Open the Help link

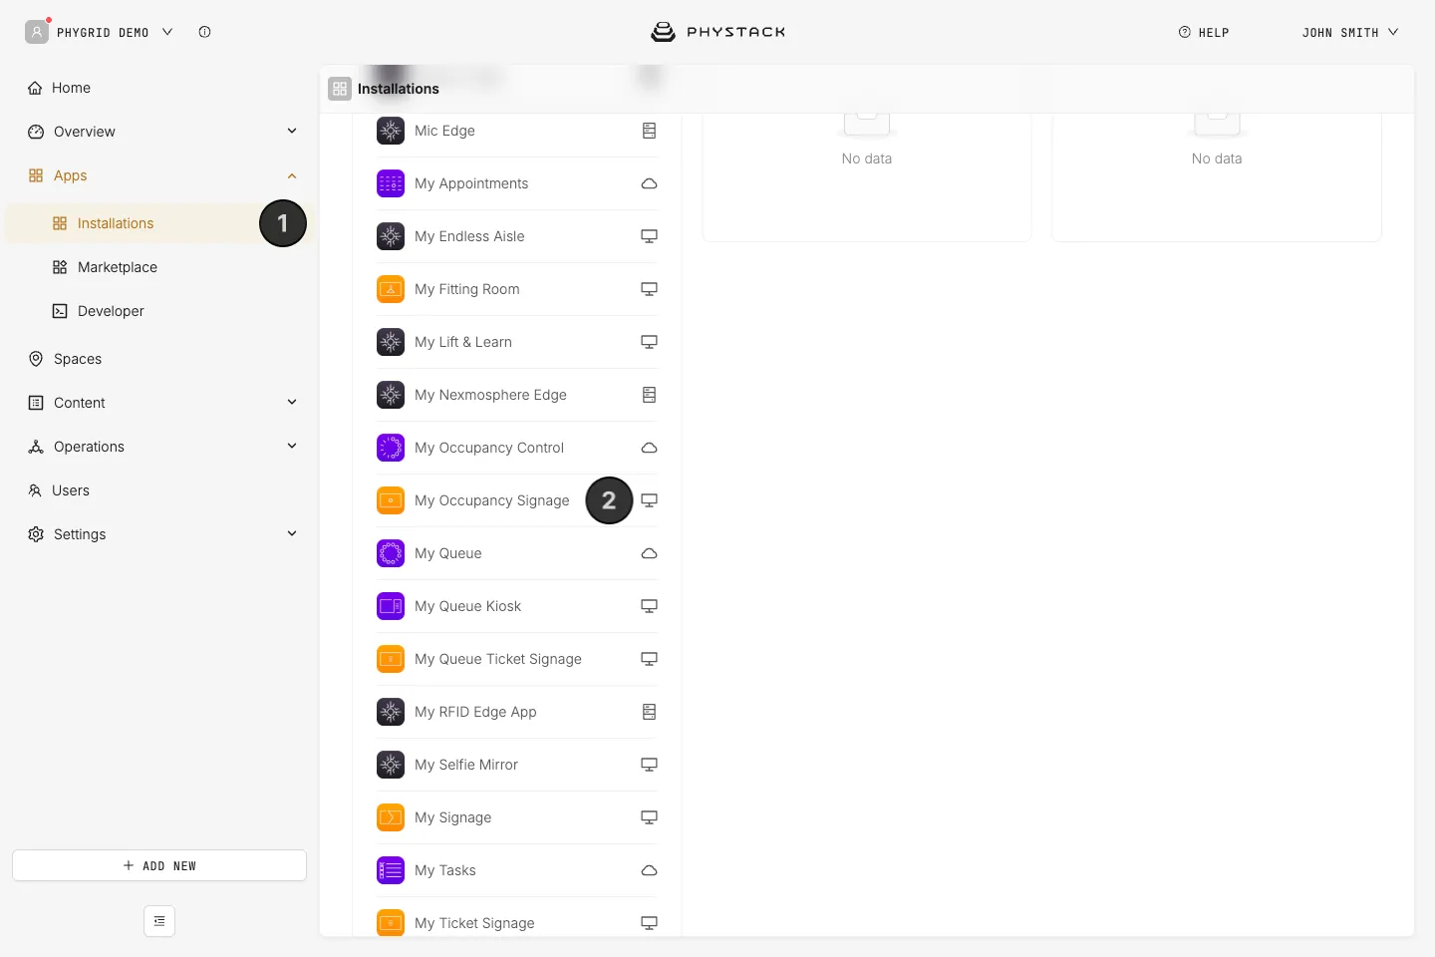[x=1204, y=32]
